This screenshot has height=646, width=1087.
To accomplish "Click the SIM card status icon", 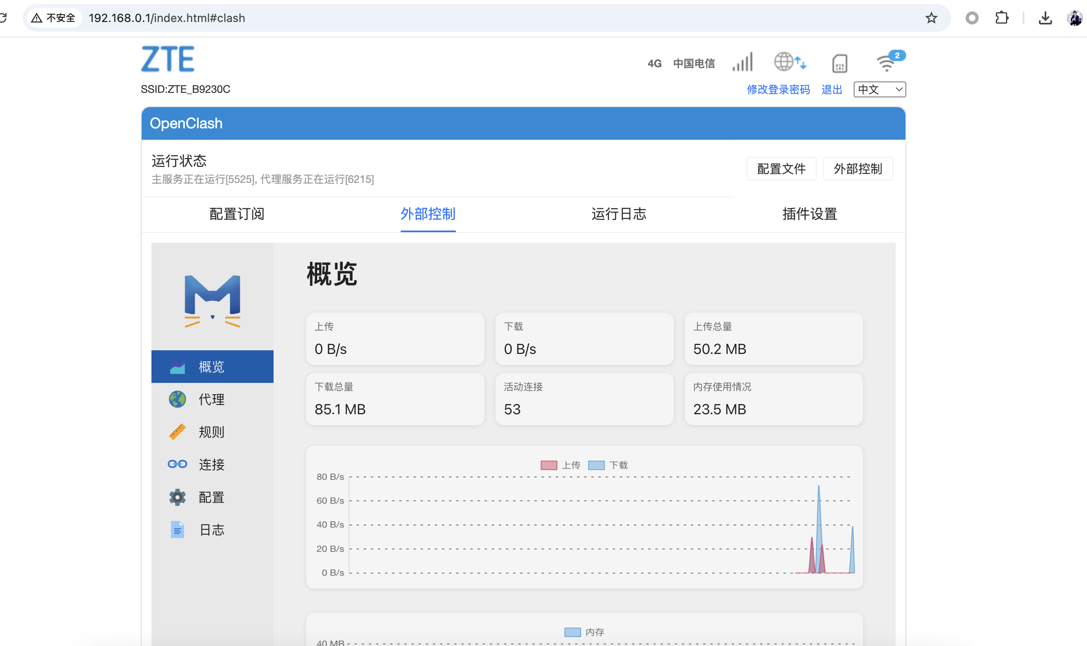I will [x=839, y=64].
